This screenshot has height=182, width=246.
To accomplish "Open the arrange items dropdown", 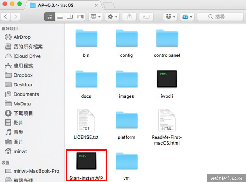I will [x=96, y=16].
